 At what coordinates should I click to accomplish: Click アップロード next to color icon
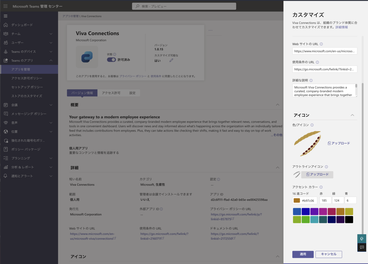(339, 143)
